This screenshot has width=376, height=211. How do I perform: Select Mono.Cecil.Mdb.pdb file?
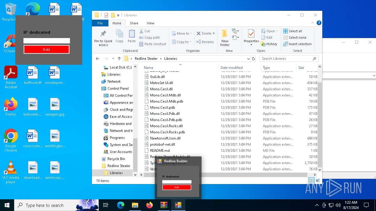click(167, 101)
